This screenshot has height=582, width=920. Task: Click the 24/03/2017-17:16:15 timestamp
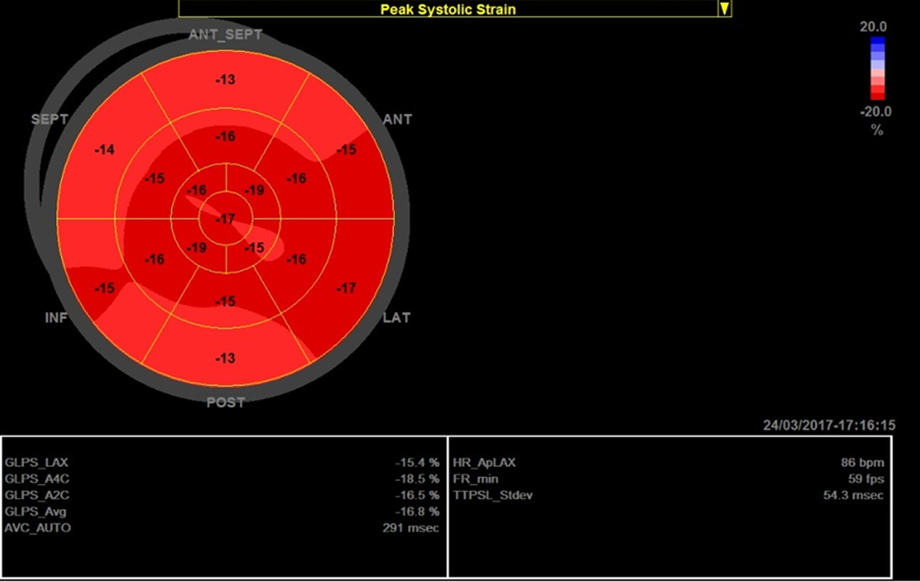[829, 425]
